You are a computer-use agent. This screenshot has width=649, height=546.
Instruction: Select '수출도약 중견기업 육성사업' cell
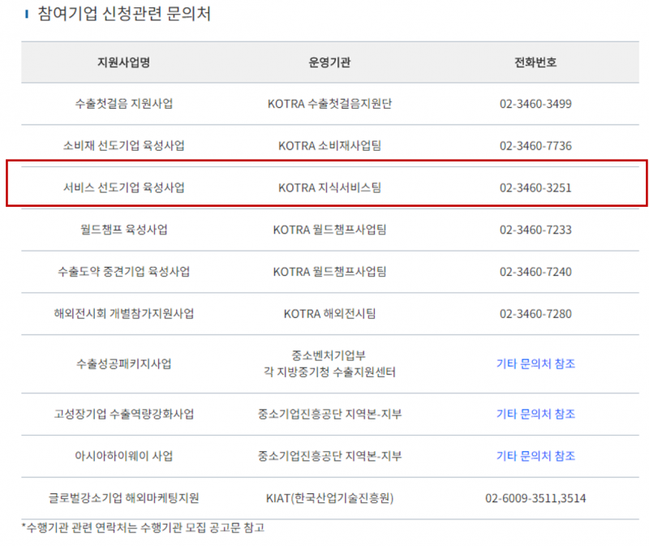(x=124, y=272)
